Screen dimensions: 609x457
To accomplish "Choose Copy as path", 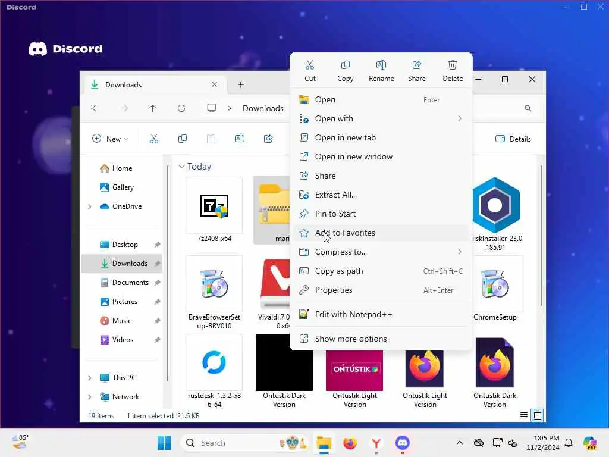I will tap(381, 271).
